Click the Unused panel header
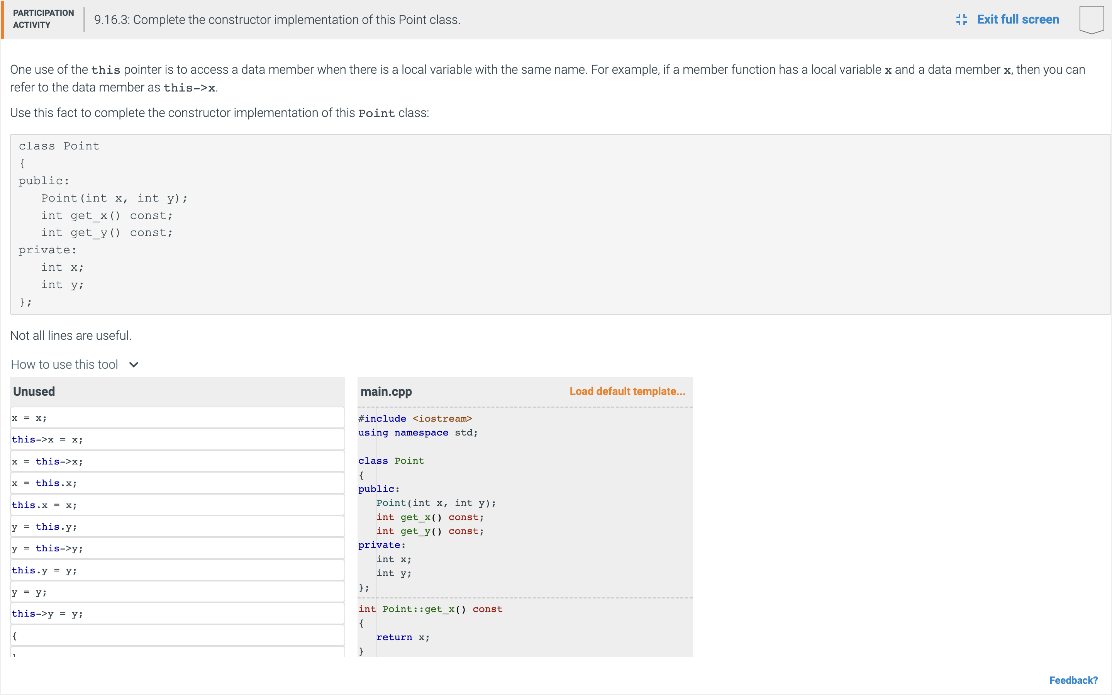1112x695 pixels. point(34,392)
